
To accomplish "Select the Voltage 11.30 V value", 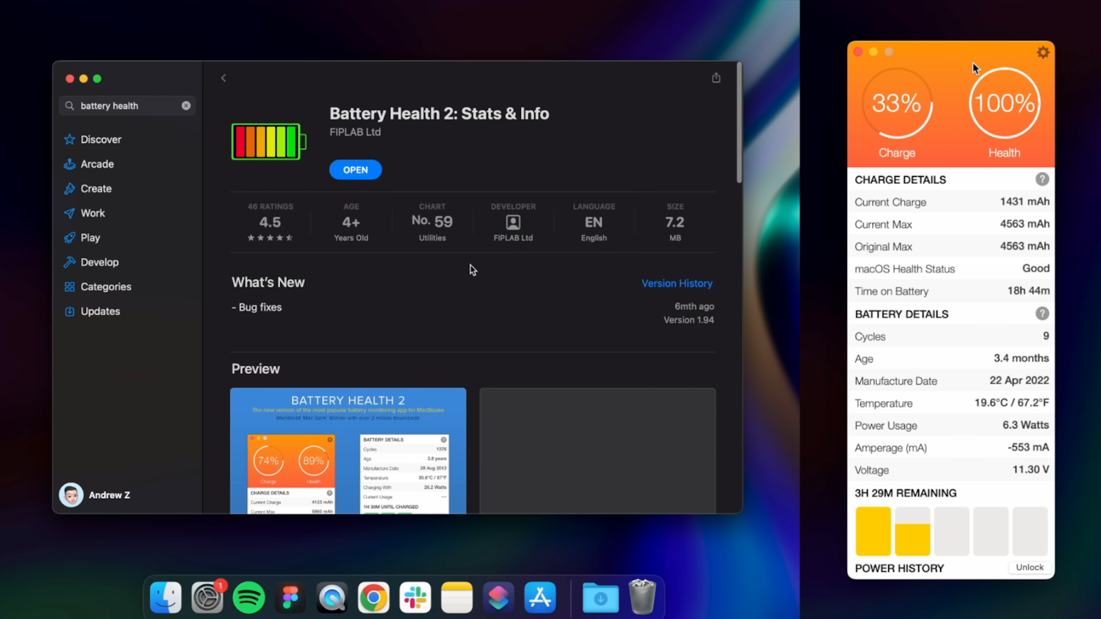I will click(x=1031, y=470).
